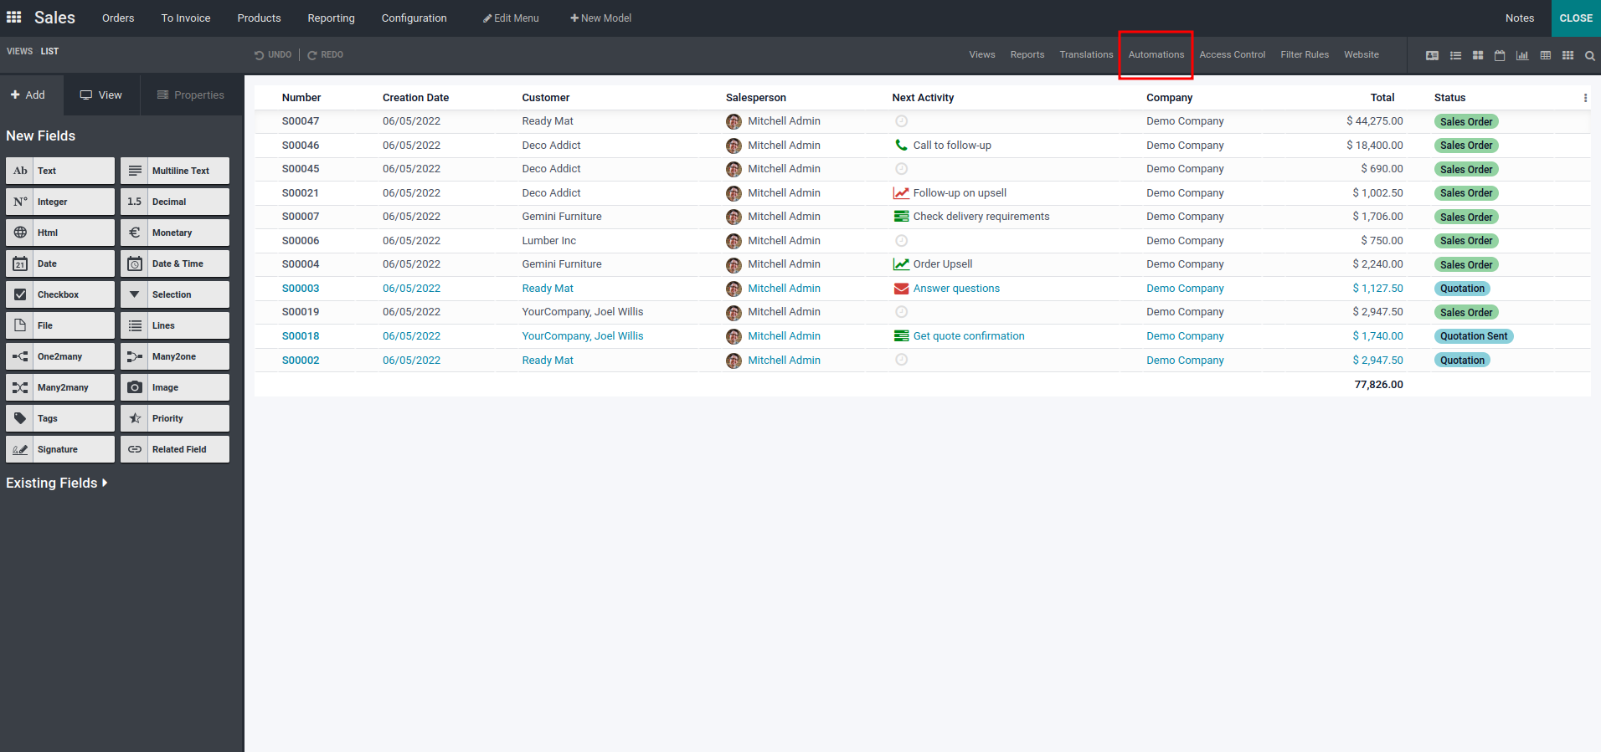
Task: Select the Number column header
Action: coord(301,98)
